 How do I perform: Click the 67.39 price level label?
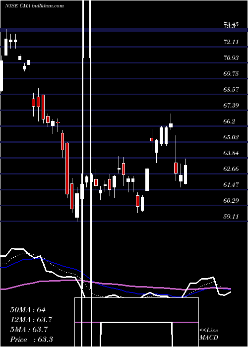point(231,105)
